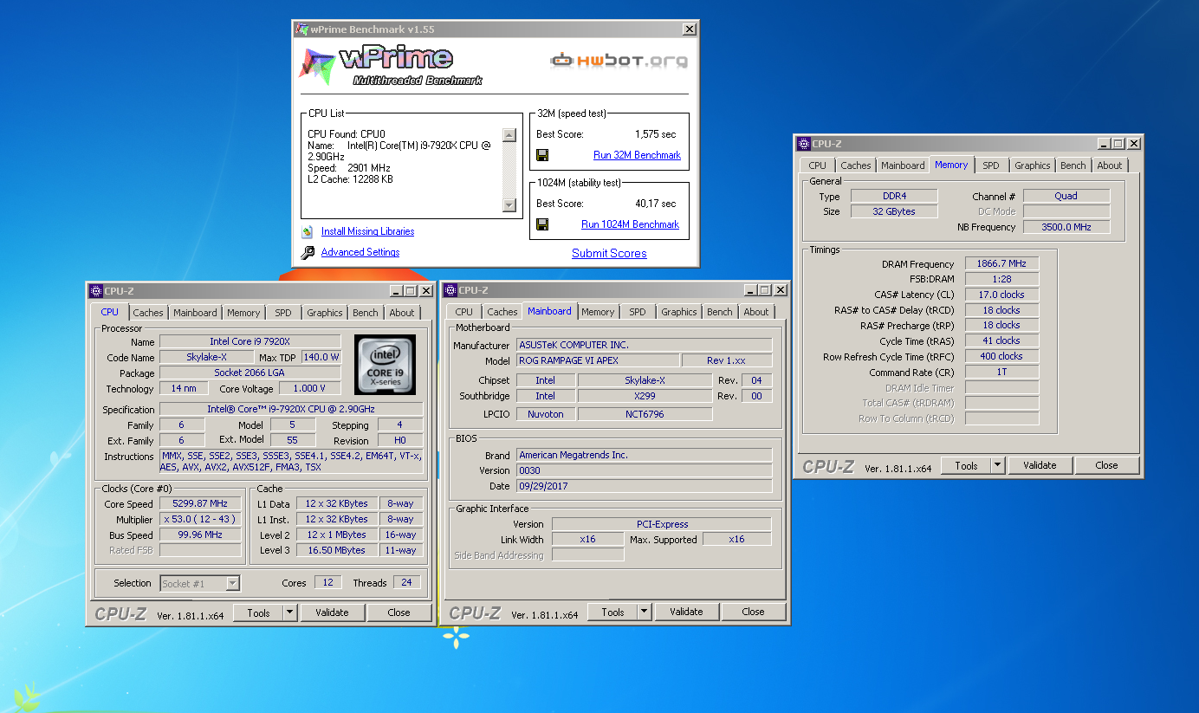Click the Max TDP value 140.0 W

321,357
